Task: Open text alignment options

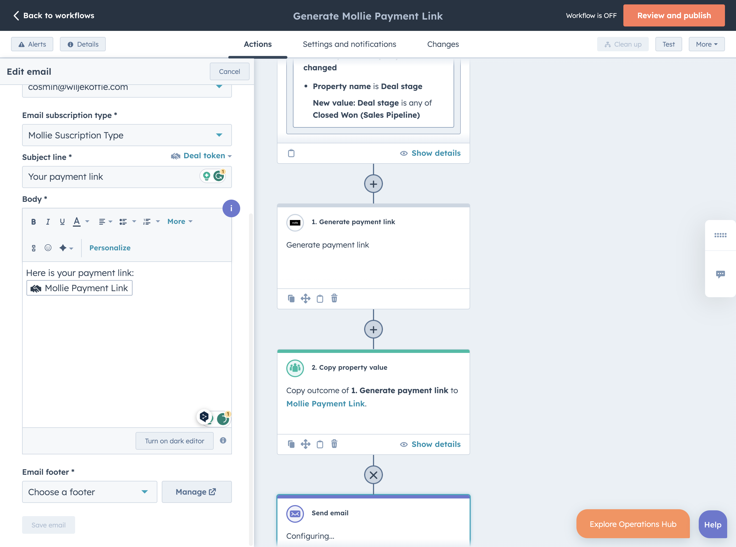Action: 105,221
